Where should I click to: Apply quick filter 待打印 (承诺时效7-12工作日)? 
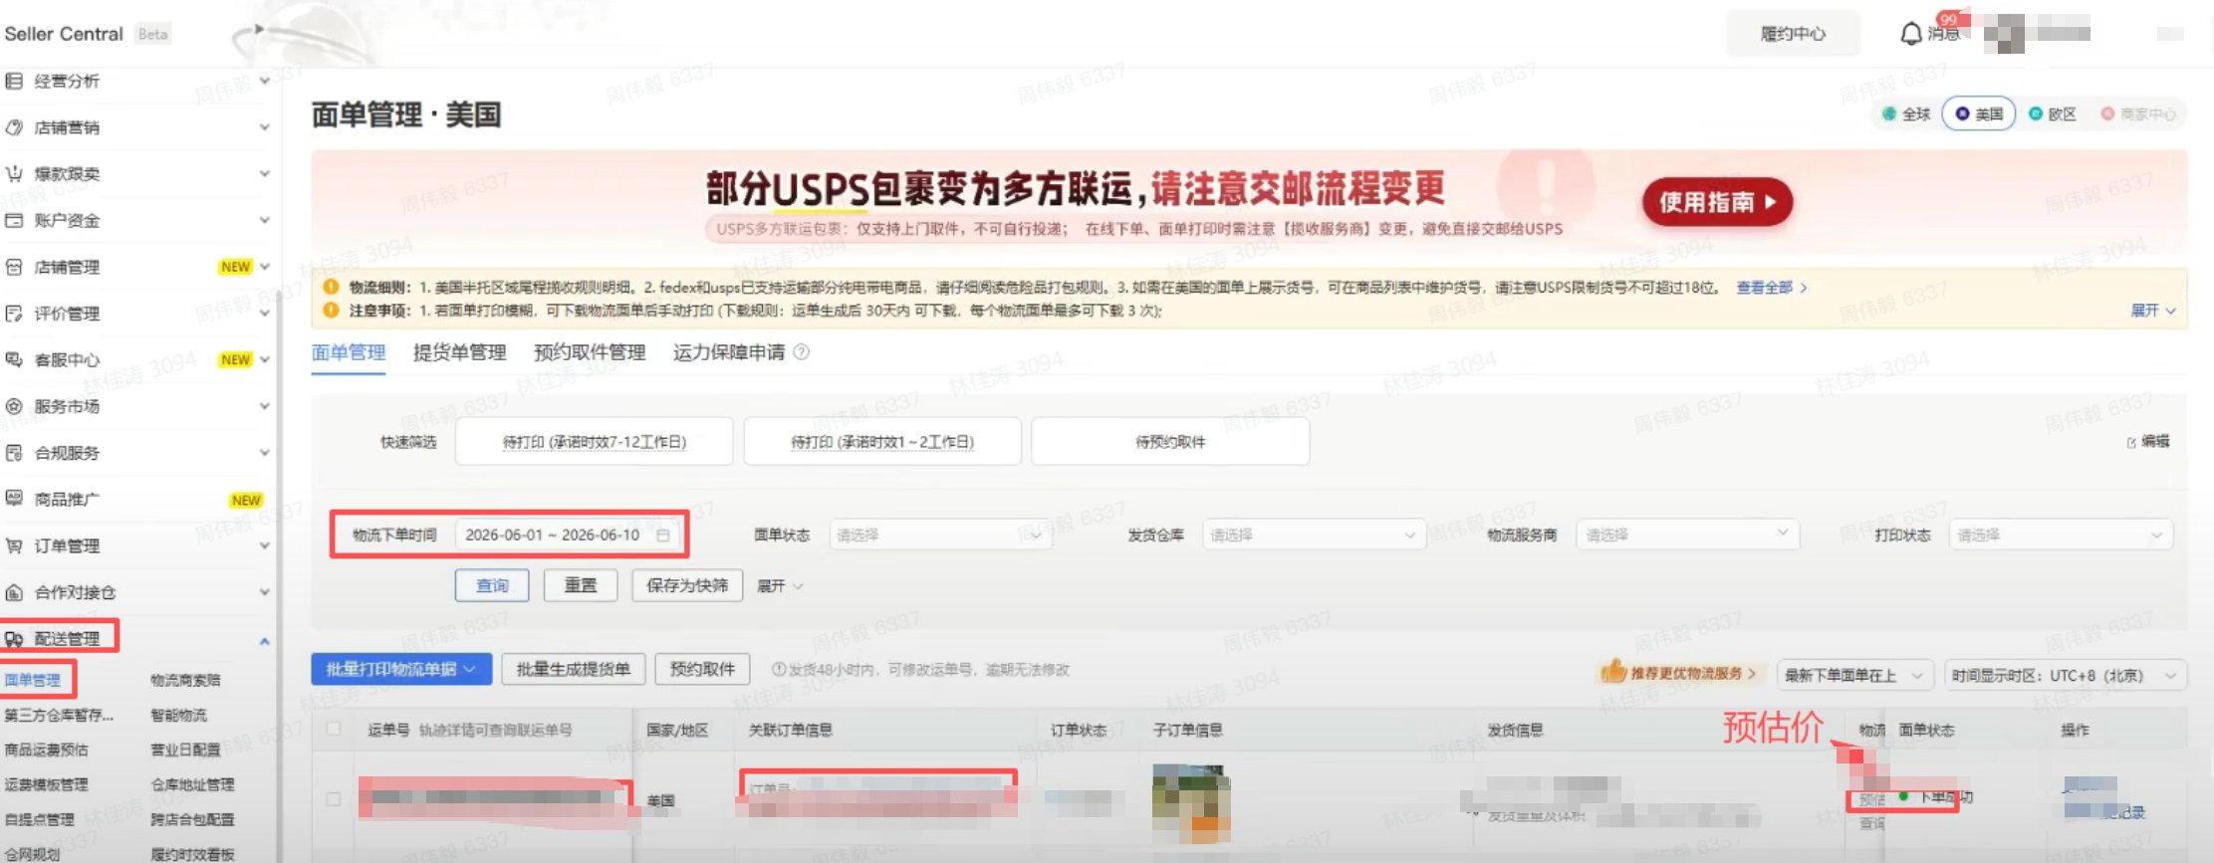point(595,442)
